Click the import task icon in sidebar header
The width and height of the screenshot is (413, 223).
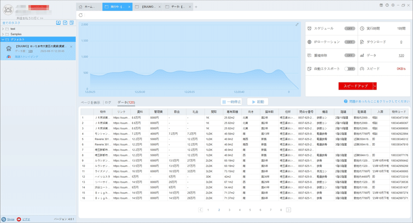(58, 23)
